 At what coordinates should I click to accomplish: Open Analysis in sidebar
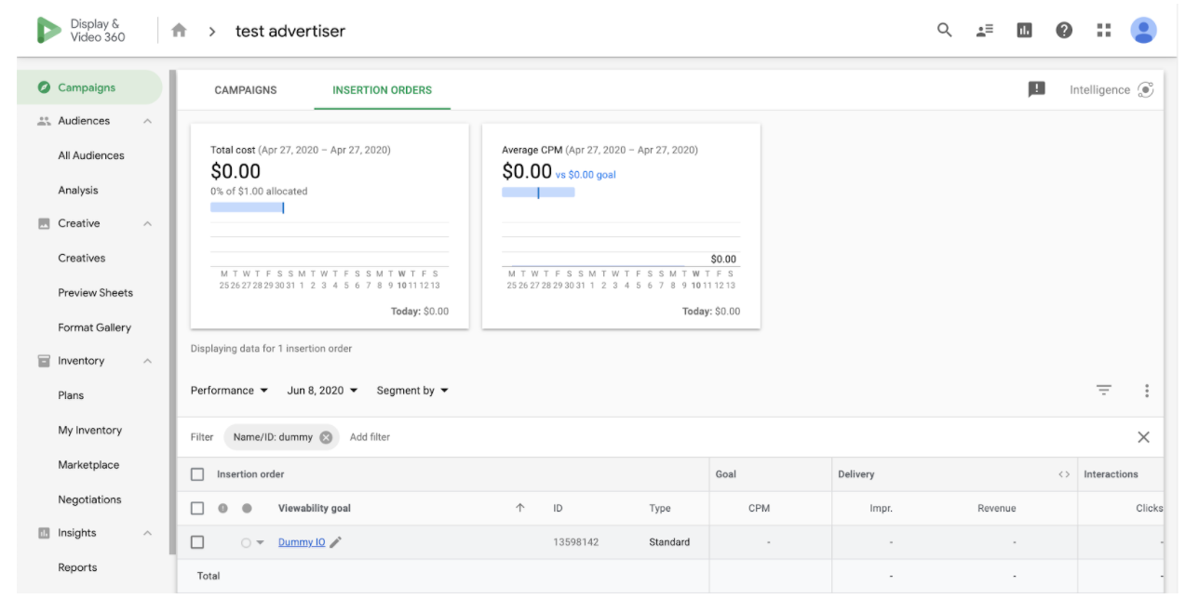point(78,190)
